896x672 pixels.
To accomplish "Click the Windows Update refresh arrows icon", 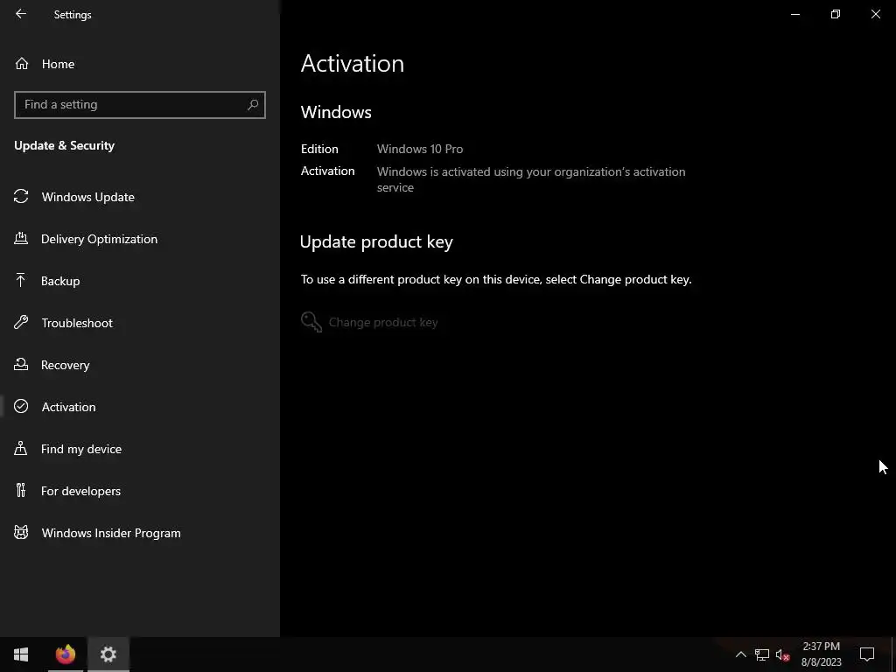I will (x=21, y=197).
